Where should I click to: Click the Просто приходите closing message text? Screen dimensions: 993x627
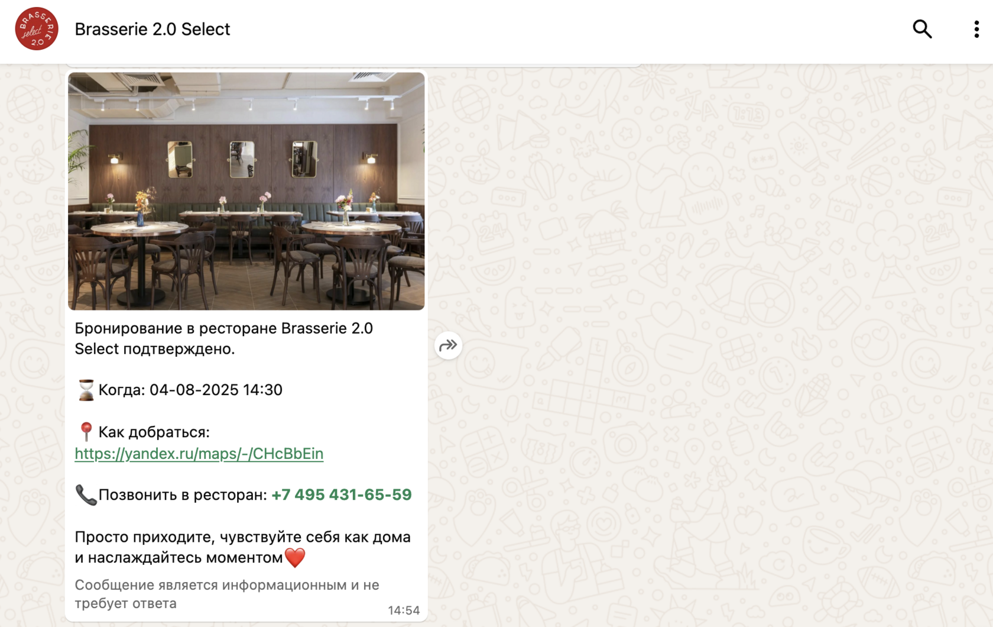(242, 547)
